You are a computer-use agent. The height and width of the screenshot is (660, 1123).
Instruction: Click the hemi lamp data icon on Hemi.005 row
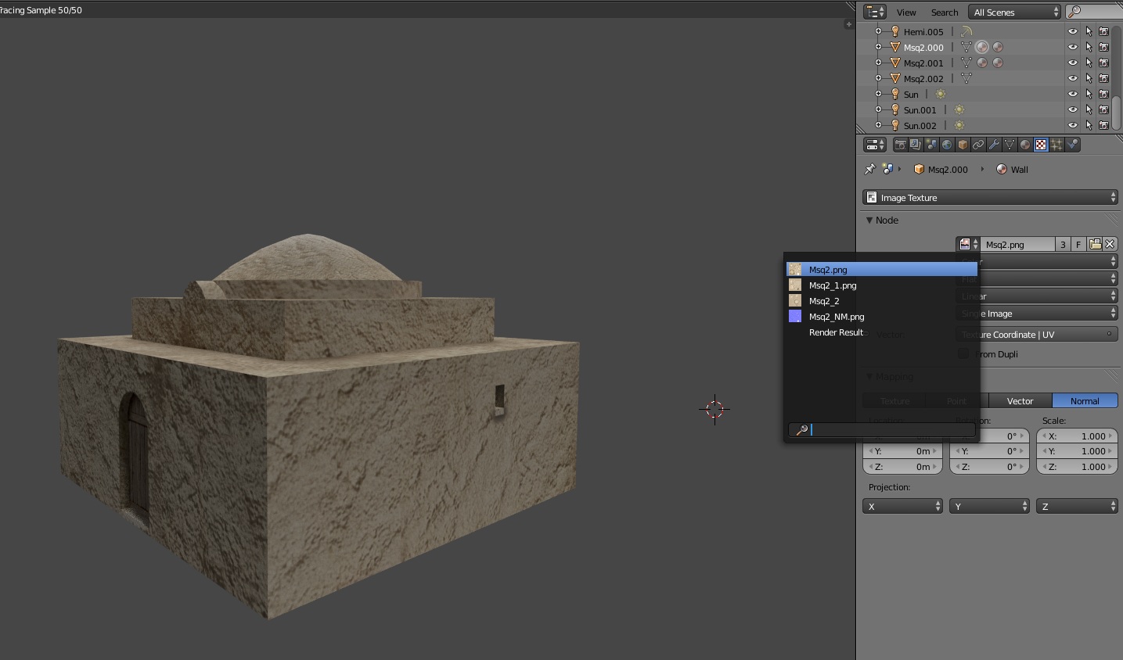point(966,31)
